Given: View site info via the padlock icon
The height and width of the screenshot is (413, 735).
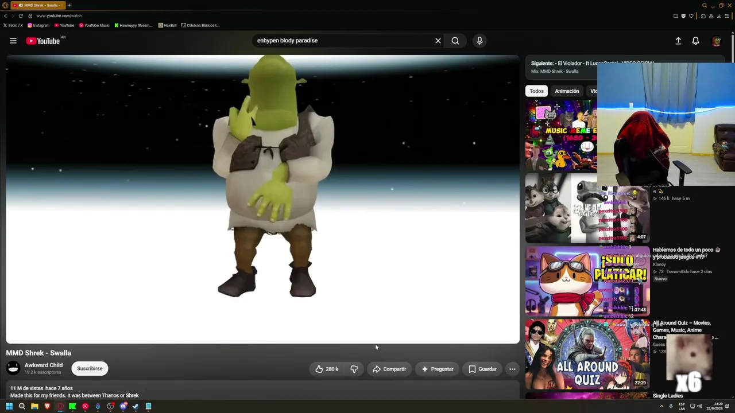Looking at the screenshot, I should (x=30, y=16).
